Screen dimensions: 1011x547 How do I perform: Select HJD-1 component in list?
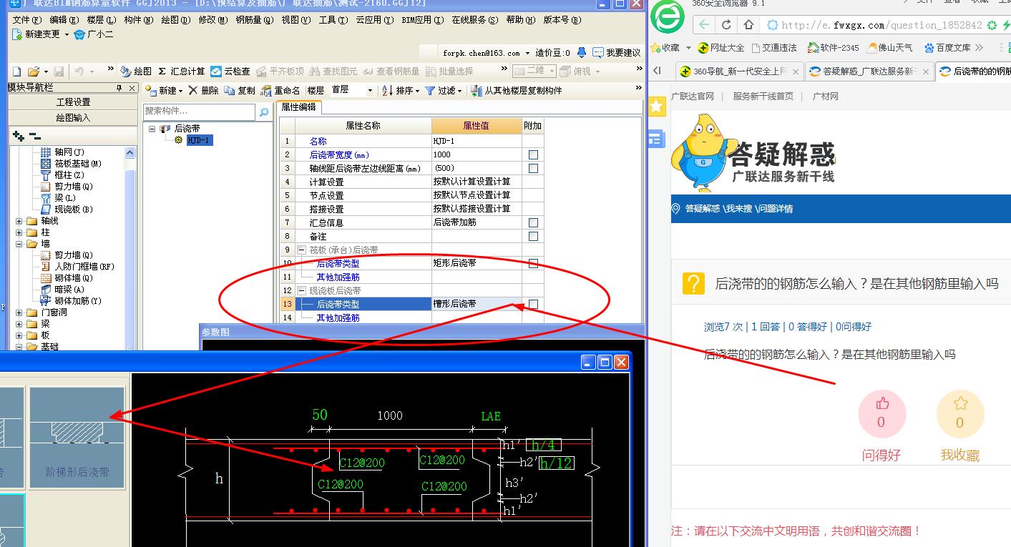click(x=198, y=140)
